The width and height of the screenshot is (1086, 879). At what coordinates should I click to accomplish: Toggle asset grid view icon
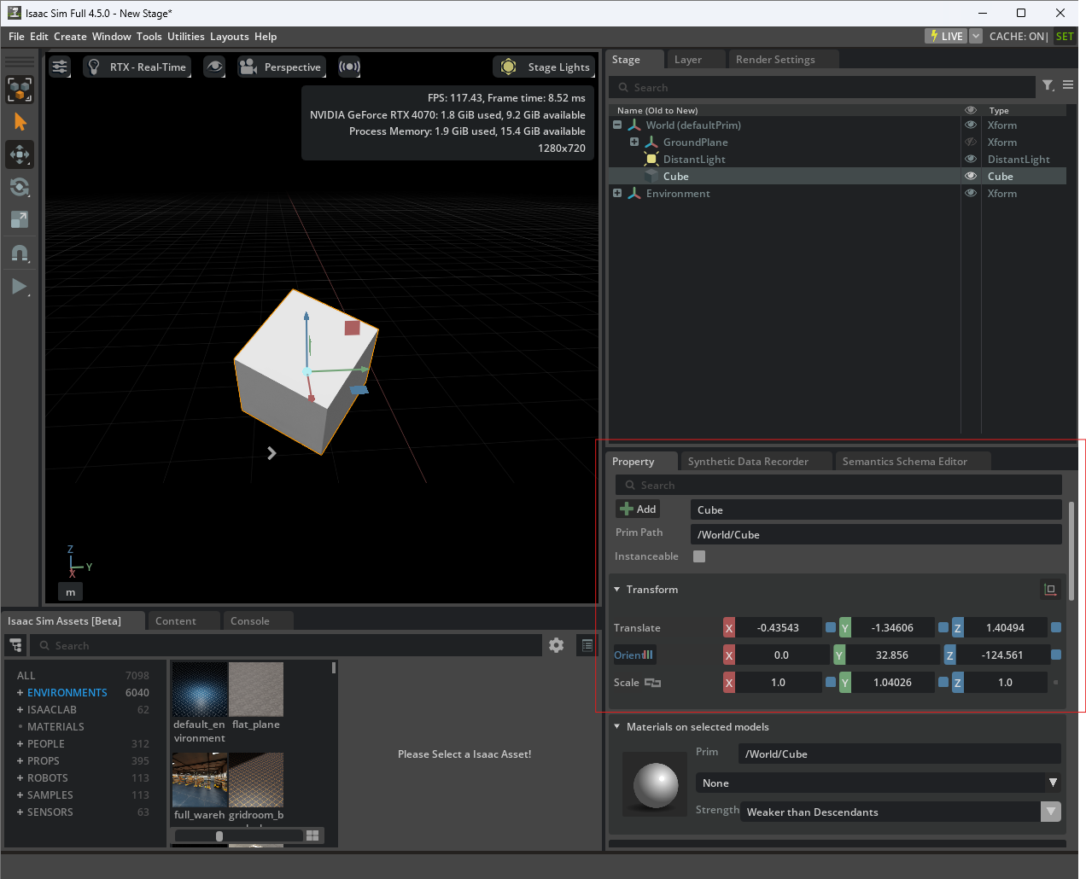pyautogui.click(x=313, y=835)
